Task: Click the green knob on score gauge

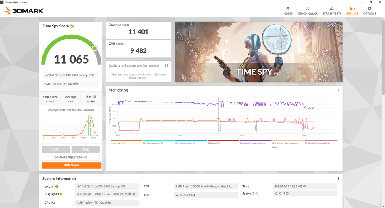Action: (95, 48)
